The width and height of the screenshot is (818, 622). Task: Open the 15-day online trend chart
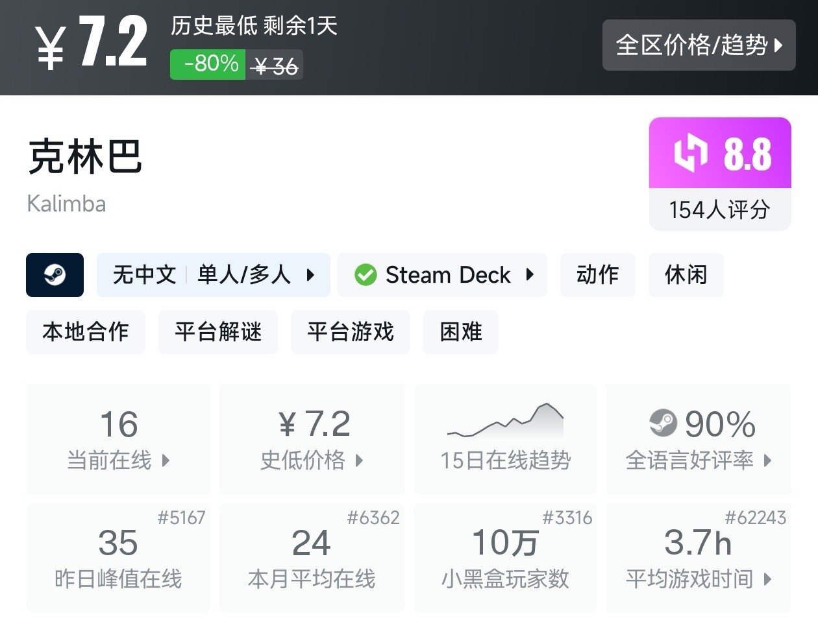(505, 438)
